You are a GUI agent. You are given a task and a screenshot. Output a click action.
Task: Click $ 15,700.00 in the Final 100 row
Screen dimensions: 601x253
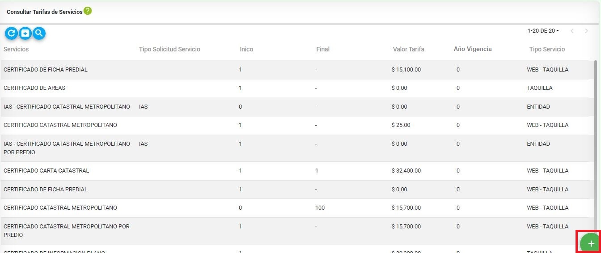click(x=406, y=208)
